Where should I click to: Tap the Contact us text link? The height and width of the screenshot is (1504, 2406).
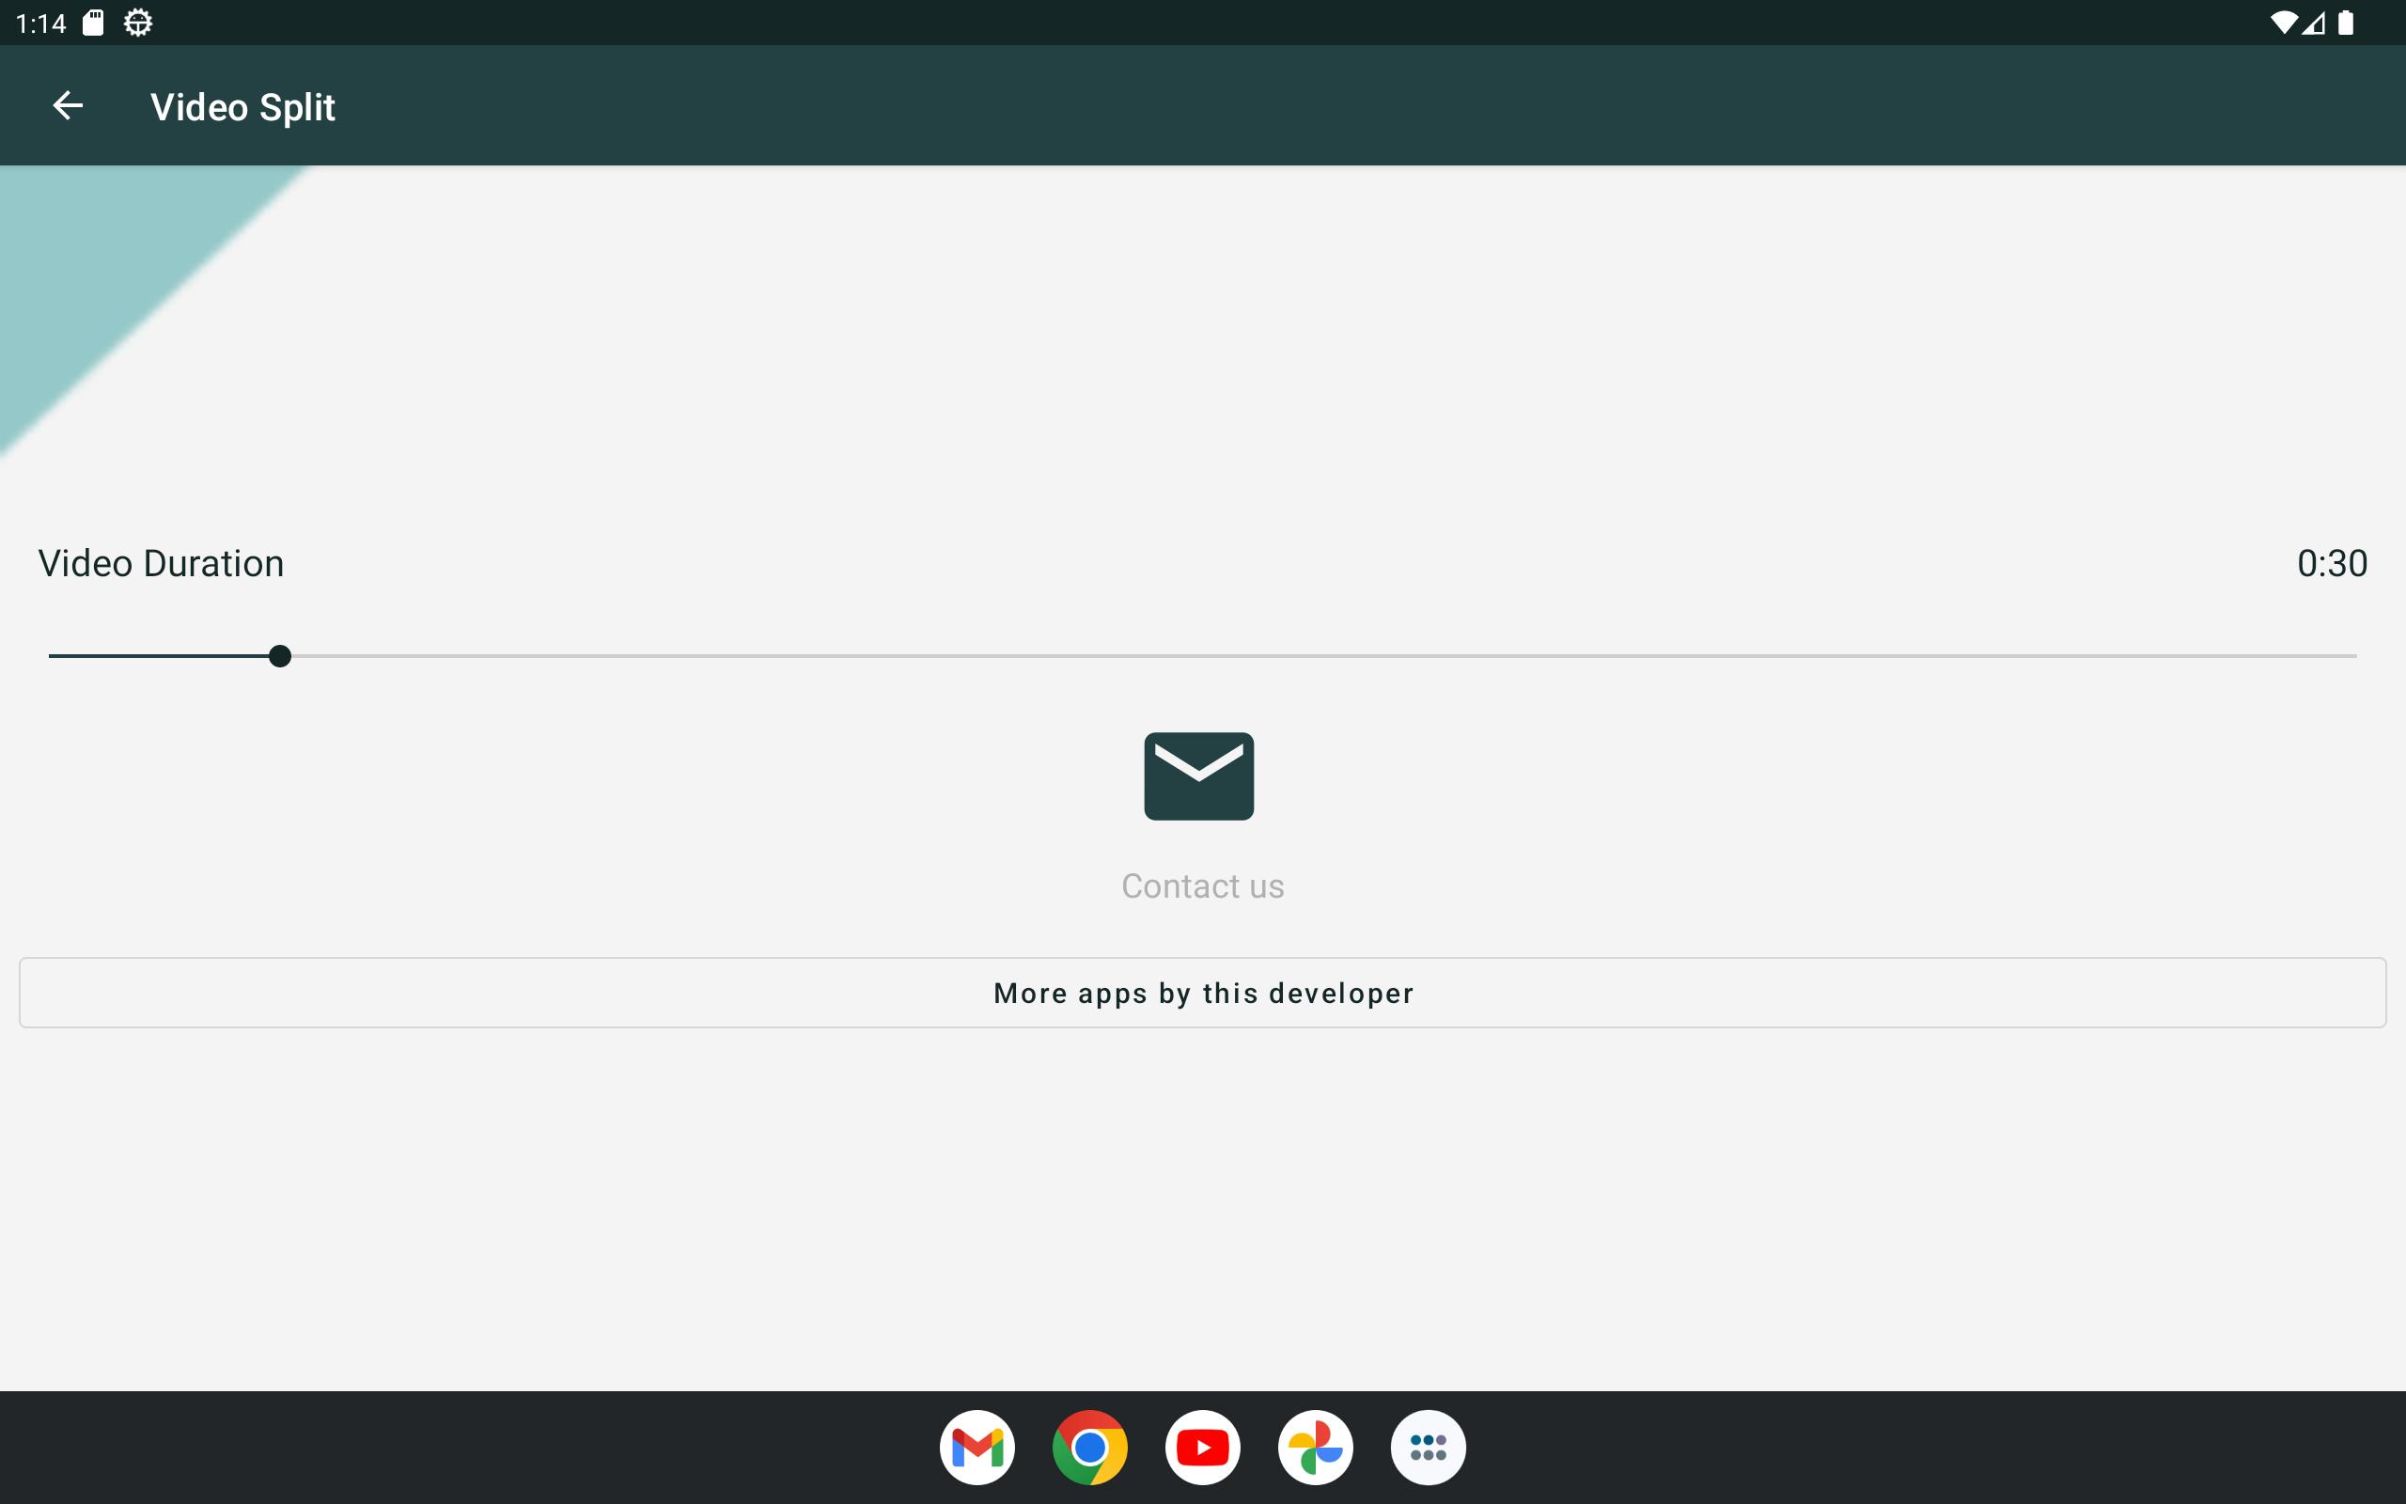click(x=1202, y=885)
